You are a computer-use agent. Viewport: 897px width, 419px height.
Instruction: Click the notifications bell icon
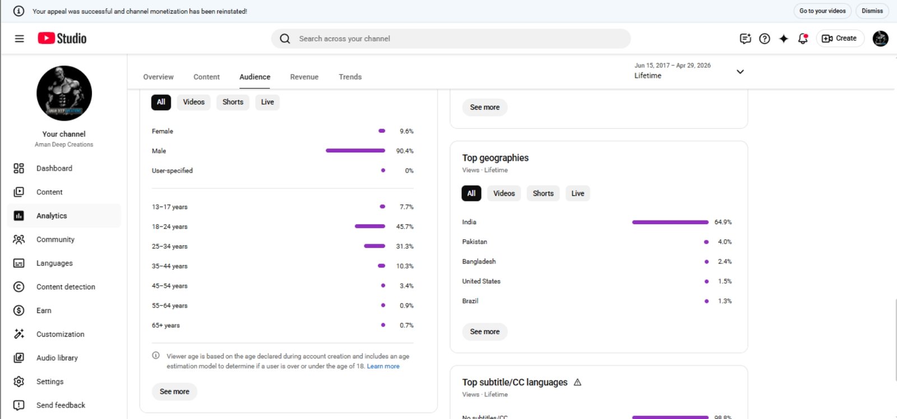803,39
